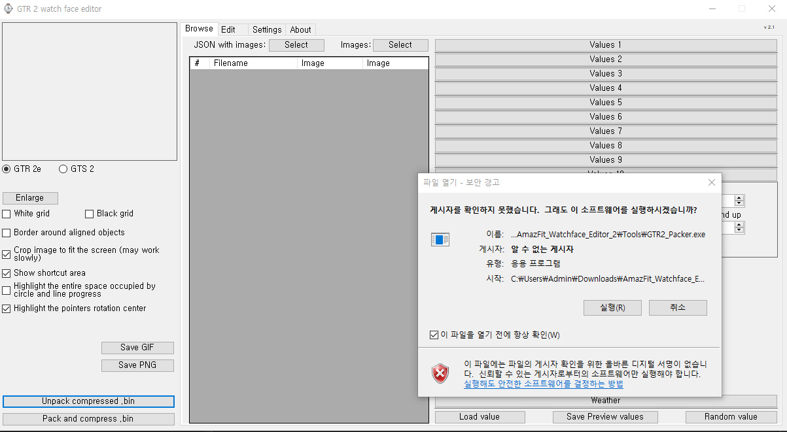Image resolution: width=787 pixels, height=432 pixels.
Task: Click the Random value button
Action: click(x=731, y=417)
